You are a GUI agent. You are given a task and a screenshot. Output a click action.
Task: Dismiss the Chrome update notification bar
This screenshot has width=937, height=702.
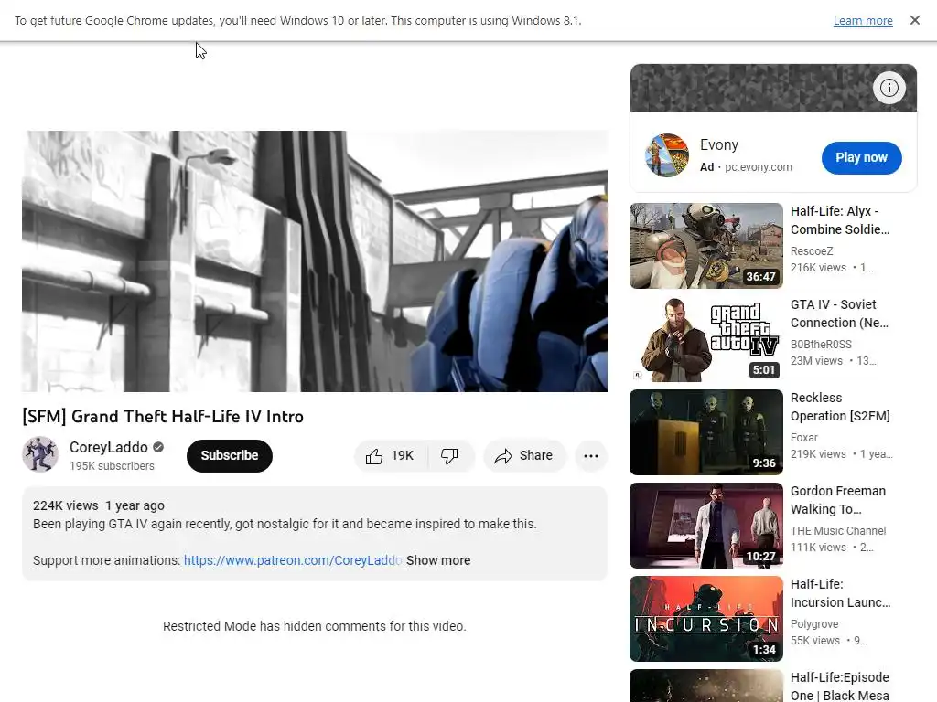pos(915,20)
